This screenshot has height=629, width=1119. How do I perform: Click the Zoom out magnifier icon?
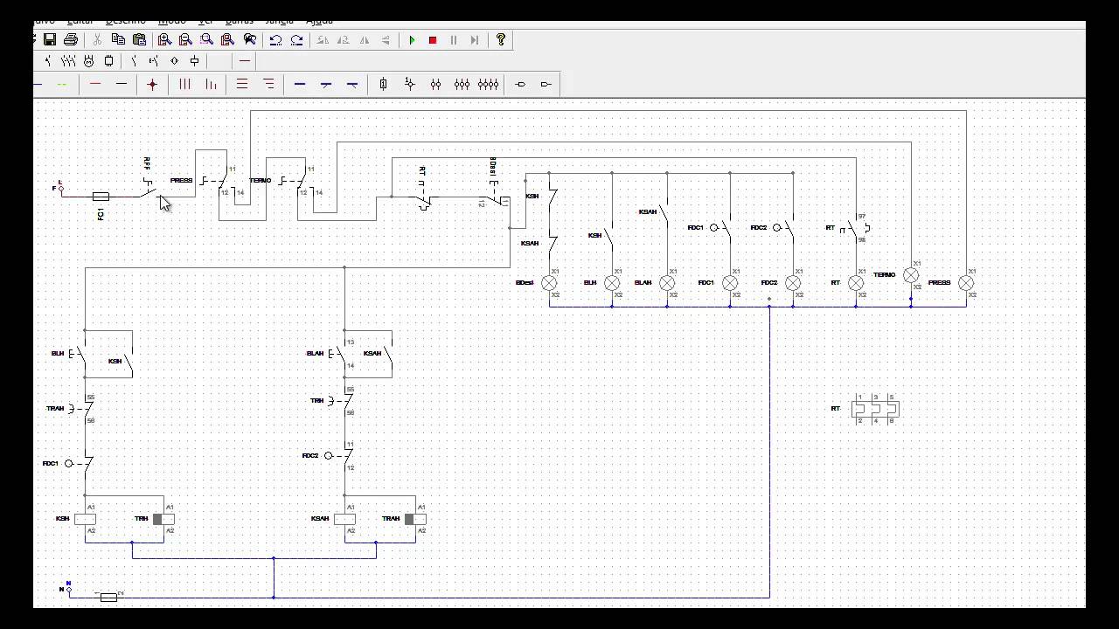point(185,39)
